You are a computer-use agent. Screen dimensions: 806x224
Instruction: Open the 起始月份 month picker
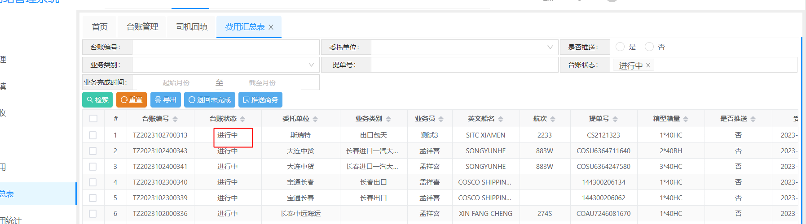click(176, 82)
